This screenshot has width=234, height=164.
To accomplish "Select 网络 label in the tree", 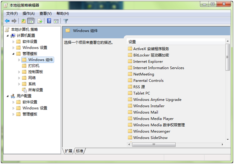I will (32, 78).
